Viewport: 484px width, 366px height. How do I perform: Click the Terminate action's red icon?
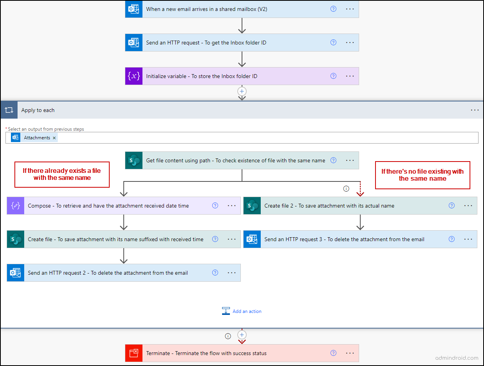(134, 353)
